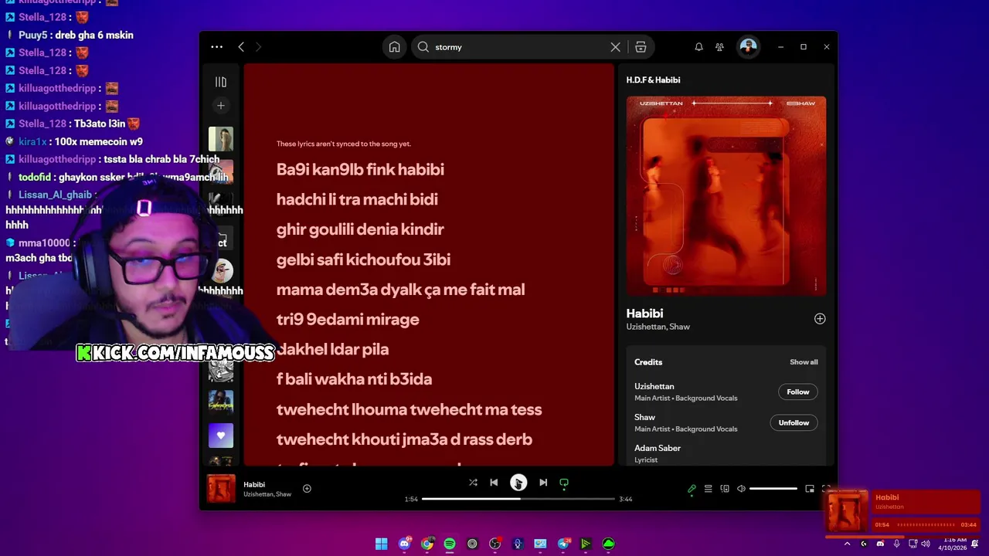
Task: Open Spotify notifications bell
Action: pyautogui.click(x=698, y=47)
